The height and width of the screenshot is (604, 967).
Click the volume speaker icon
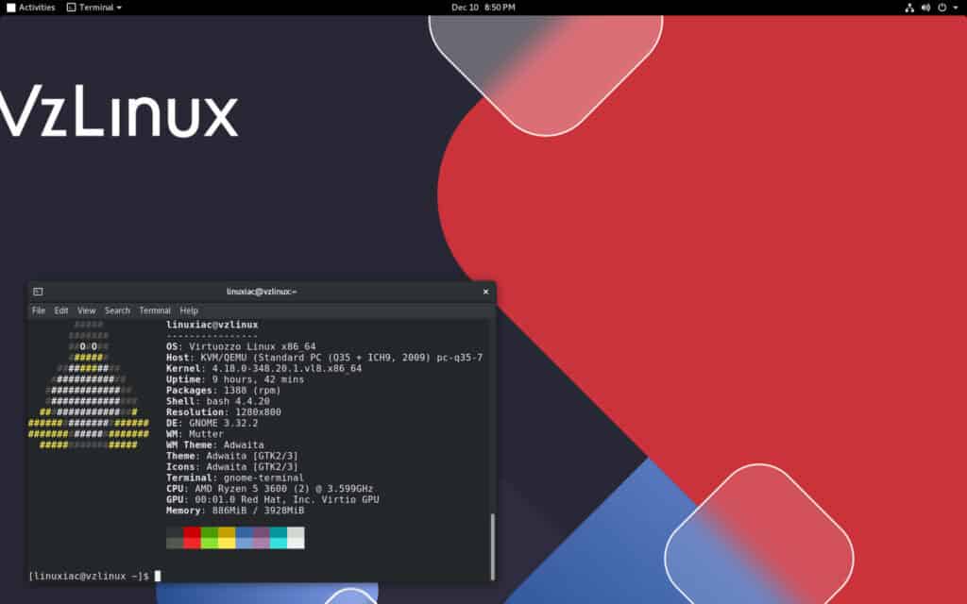click(925, 8)
